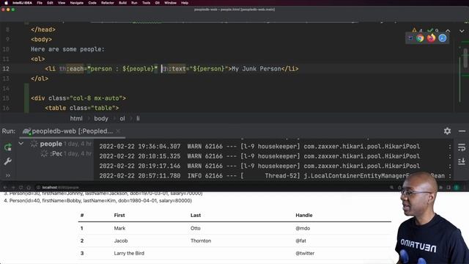Click the html breadcrumb

pyautogui.click(x=76, y=119)
